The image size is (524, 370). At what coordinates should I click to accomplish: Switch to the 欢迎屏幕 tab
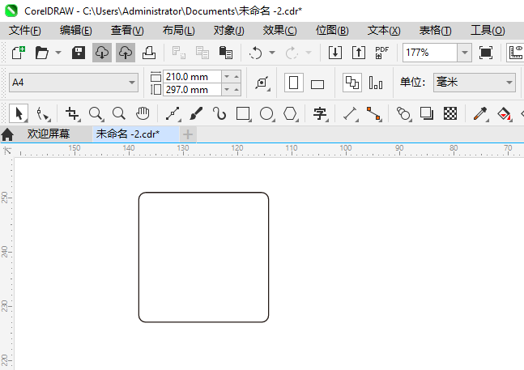pyautogui.click(x=49, y=134)
